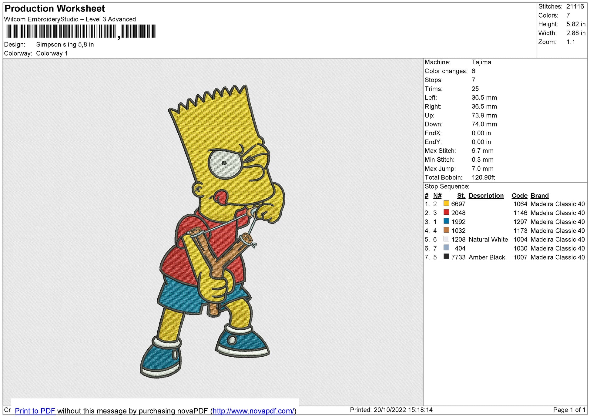
Task: Click the design barcode image
Action: (x=80, y=31)
